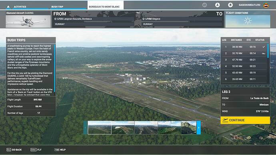Select the mountain peak screenshot thumbnail

coord(189,127)
